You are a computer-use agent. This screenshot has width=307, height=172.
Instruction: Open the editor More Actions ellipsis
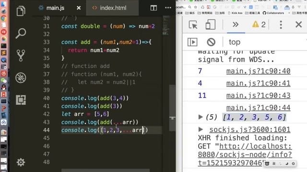click(x=168, y=8)
